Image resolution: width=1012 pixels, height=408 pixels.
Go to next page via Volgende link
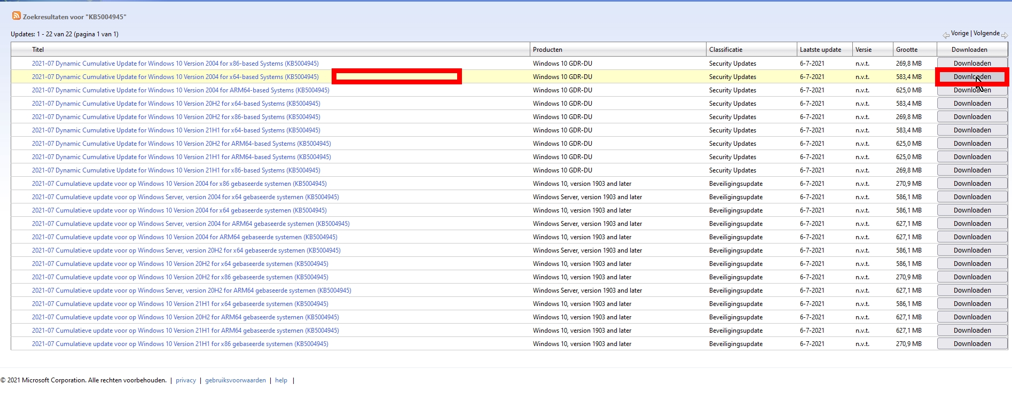tap(986, 33)
